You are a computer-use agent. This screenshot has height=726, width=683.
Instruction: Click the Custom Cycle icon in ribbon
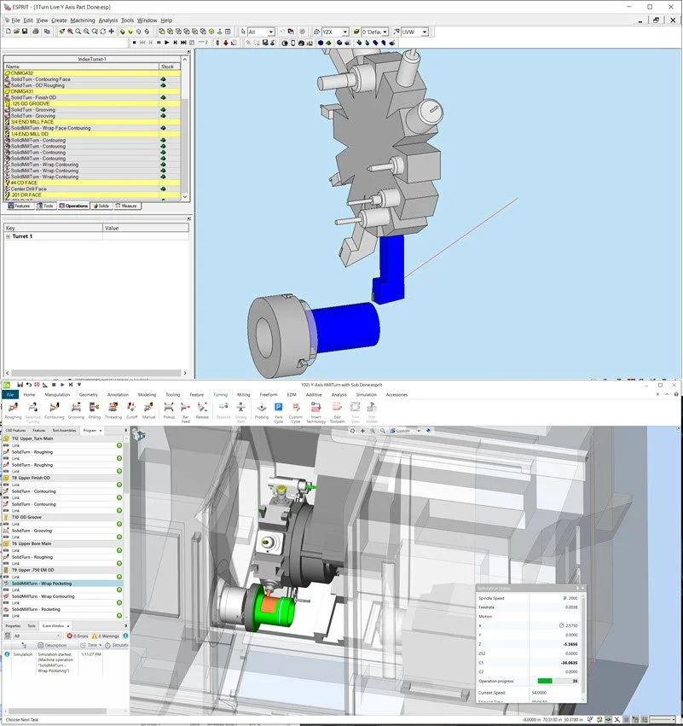coord(296,412)
